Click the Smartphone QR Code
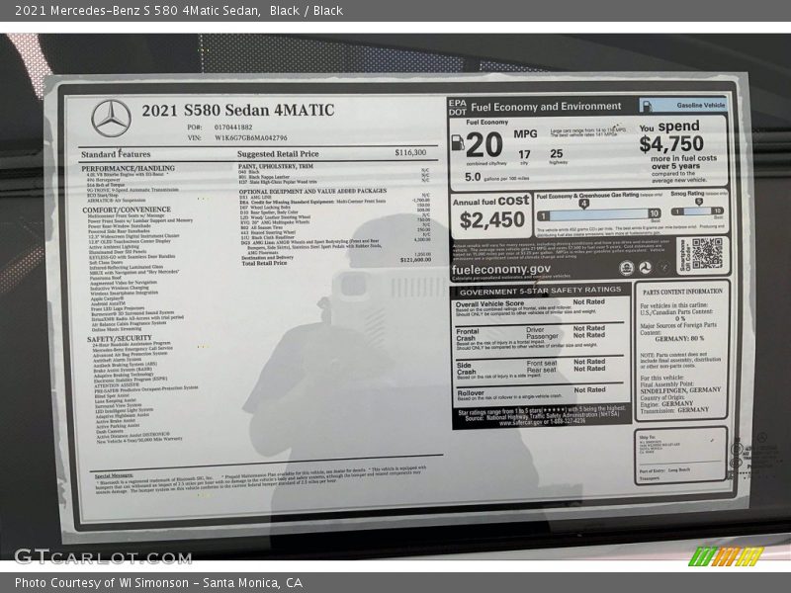 (706, 253)
